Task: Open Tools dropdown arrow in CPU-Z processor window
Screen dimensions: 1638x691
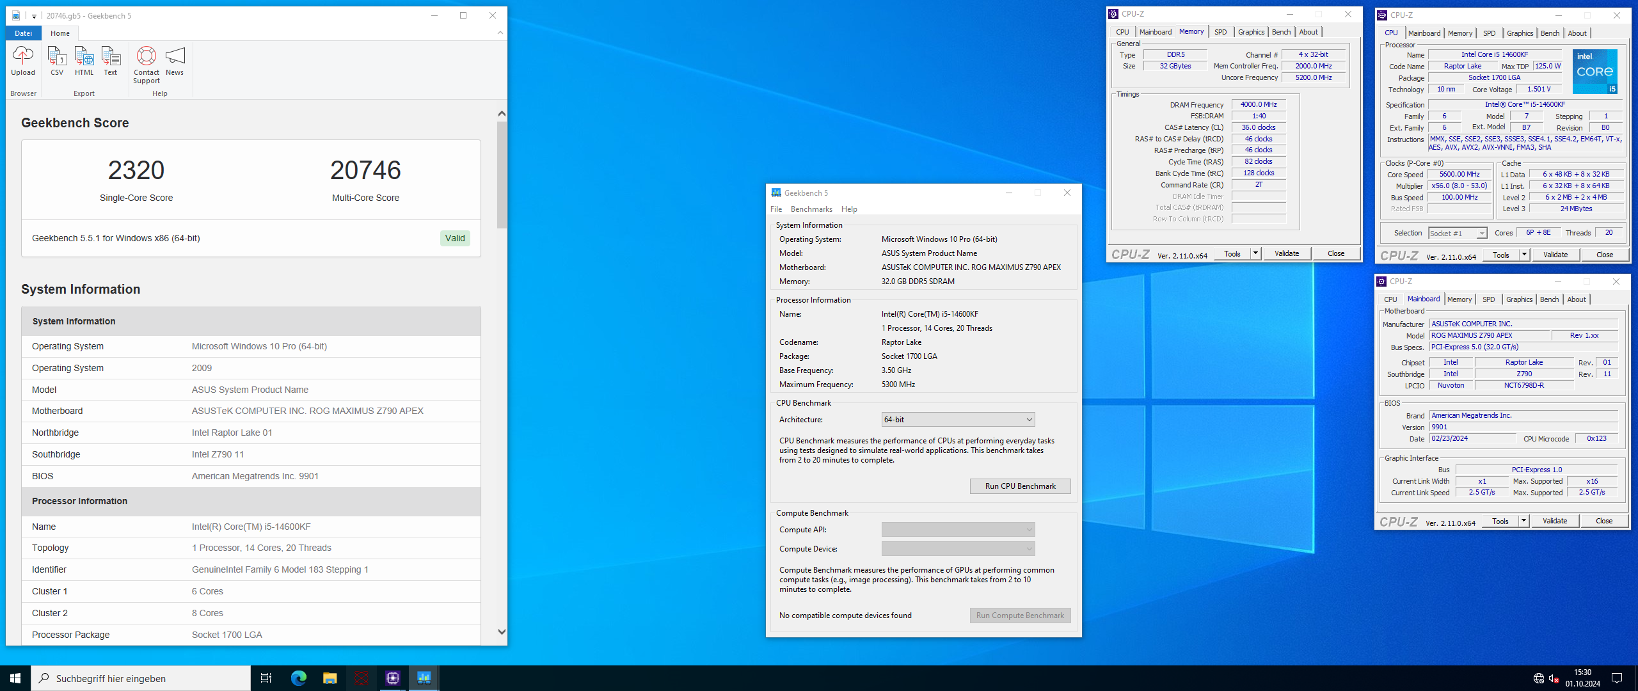Action: (1524, 255)
